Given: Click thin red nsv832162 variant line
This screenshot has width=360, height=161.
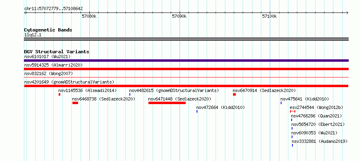Looking at the screenshot, I should [x=186, y=77].
